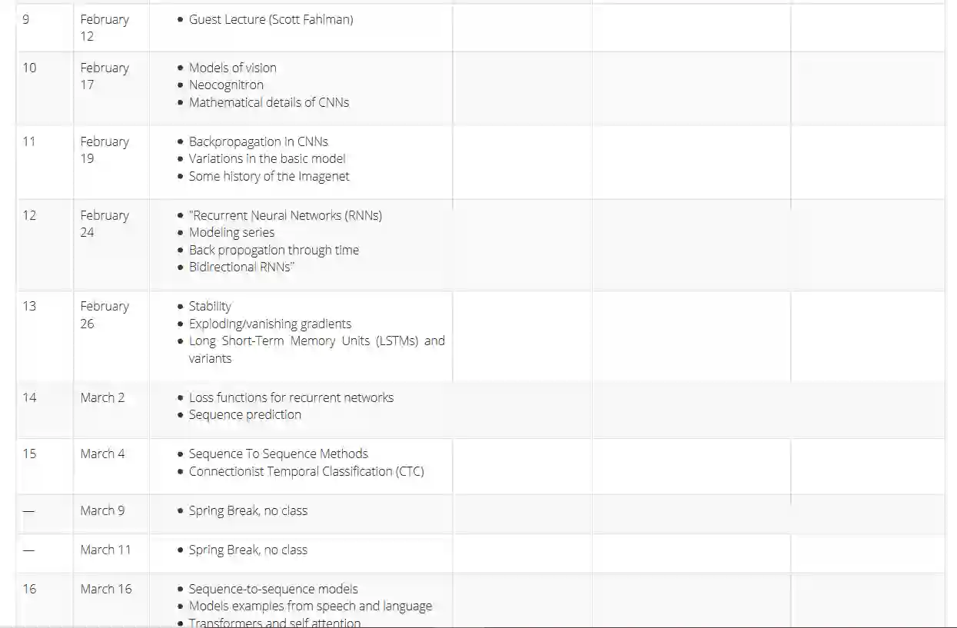957x628 pixels.
Task: Click March 9 Spring Break entry
Action: pos(248,510)
